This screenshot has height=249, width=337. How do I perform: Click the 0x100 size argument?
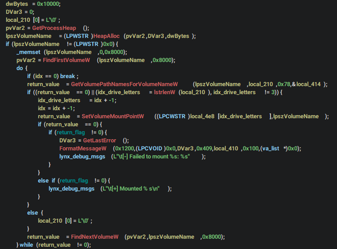(251, 149)
